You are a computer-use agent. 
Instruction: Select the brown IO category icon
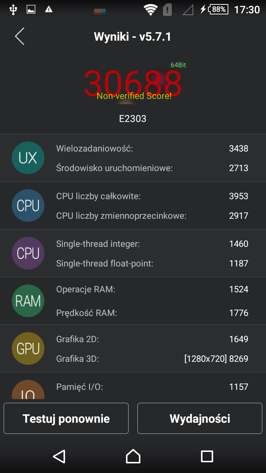tap(28, 389)
